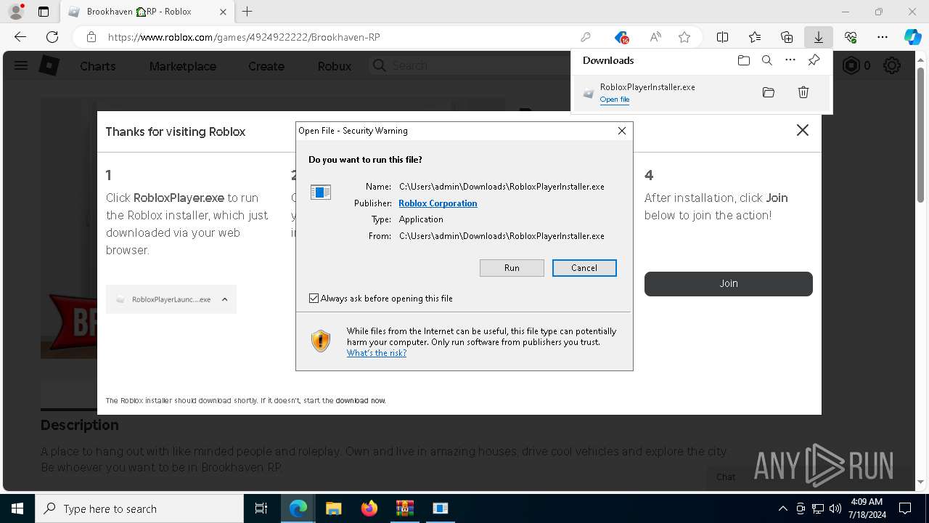Viewport: 929px width, 523px height.
Task: Go back to previous page
Action: 20,37
